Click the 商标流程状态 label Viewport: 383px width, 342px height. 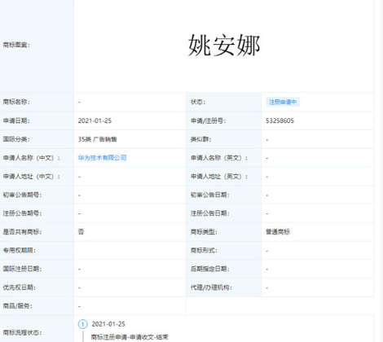pyautogui.click(x=22, y=332)
